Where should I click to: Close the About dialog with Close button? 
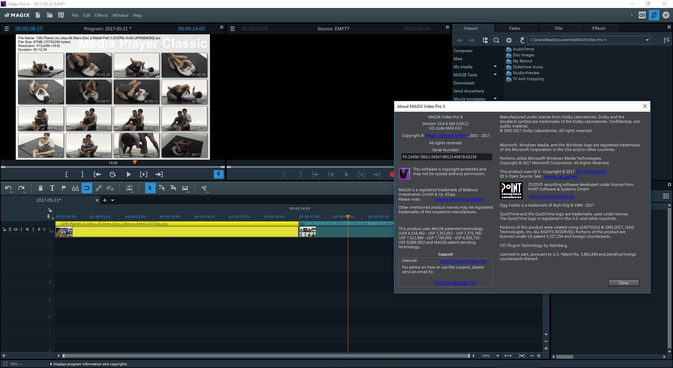pyautogui.click(x=624, y=283)
